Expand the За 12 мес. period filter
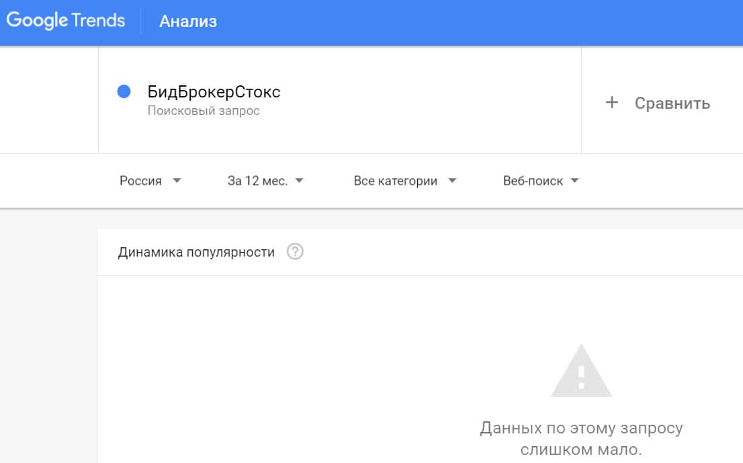This screenshot has width=743, height=463. tap(257, 181)
